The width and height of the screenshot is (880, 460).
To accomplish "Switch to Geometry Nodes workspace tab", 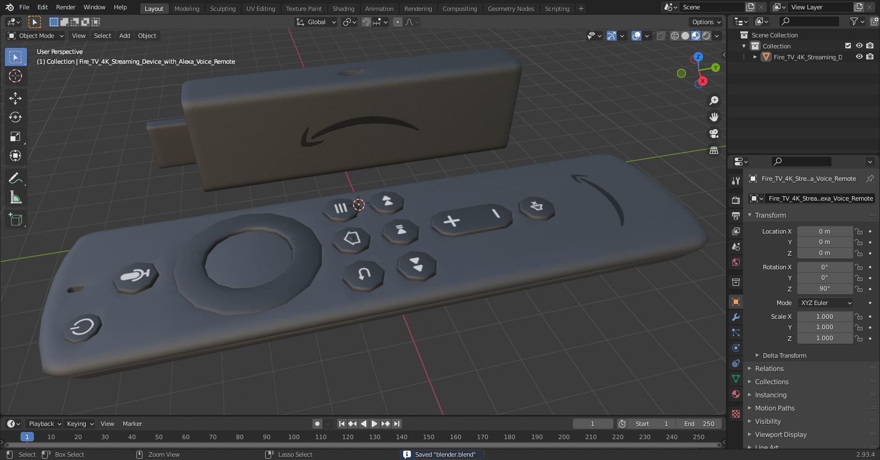I will (x=511, y=9).
